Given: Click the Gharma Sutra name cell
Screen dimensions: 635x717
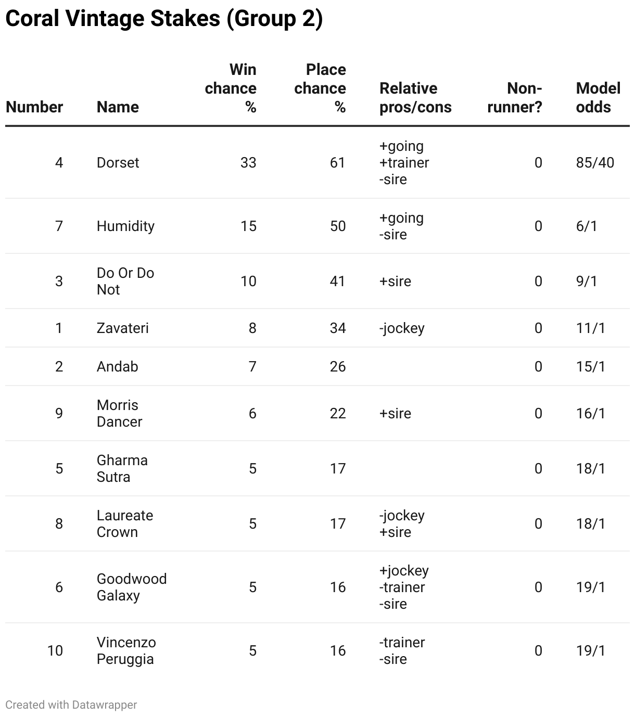Looking at the screenshot, I should pos(122,469).
